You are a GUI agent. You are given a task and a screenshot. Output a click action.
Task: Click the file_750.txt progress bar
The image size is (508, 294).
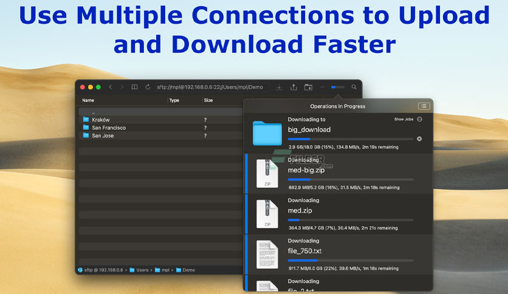pyautogui.click(x=351, y=261)
